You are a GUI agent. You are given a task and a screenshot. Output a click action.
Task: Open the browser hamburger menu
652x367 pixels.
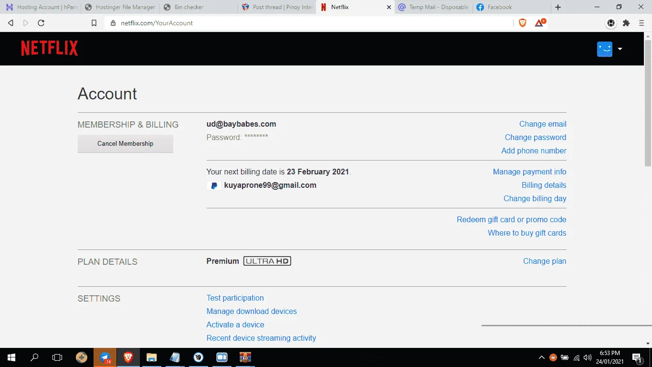pyautogui.click(x=641, y=23)
